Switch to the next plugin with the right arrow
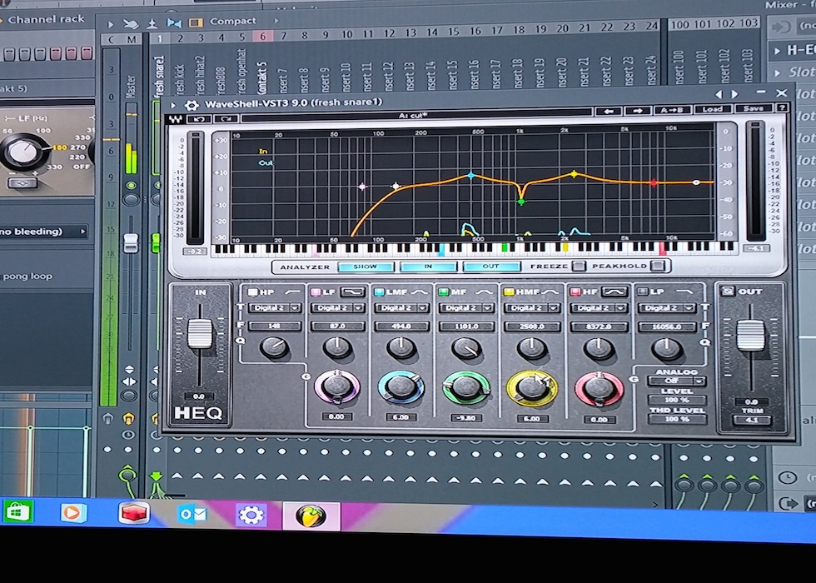This screenshot has width=816, height=583. click(x=734, y=94)
